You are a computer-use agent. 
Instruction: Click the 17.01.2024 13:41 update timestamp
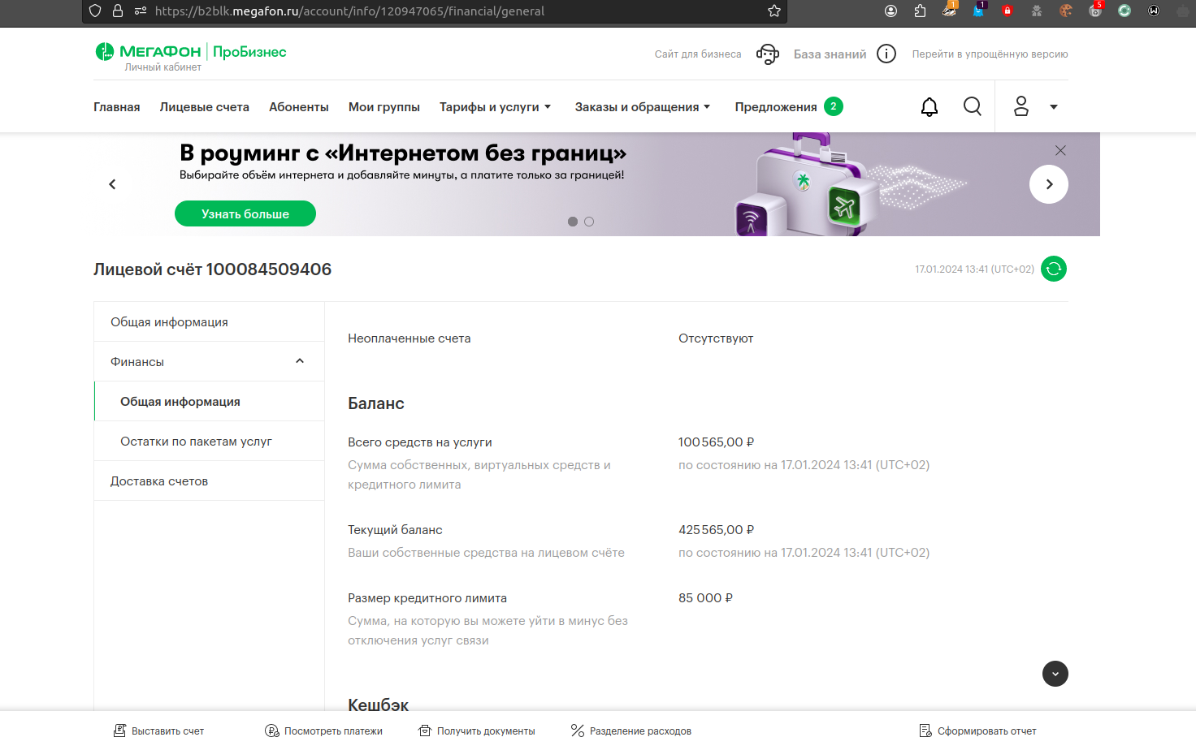point(974,269)
